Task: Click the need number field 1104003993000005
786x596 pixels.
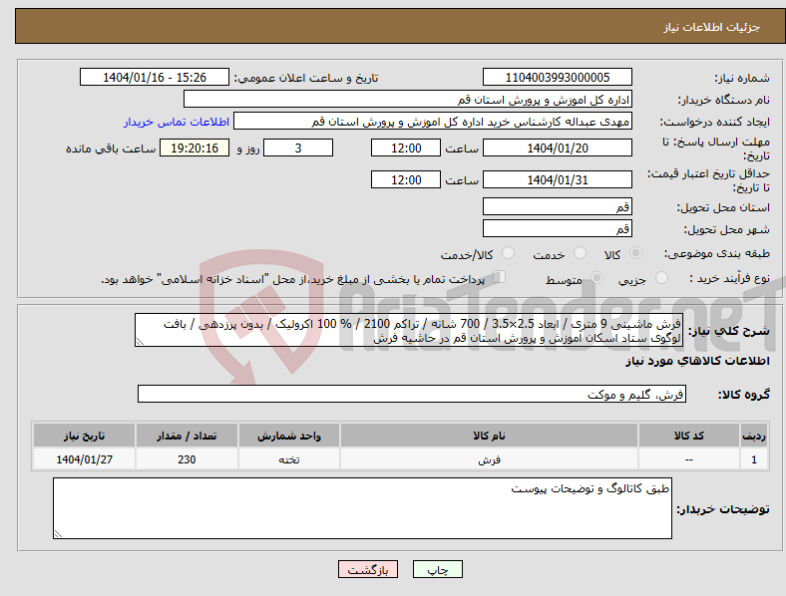Action: [557, 77]
